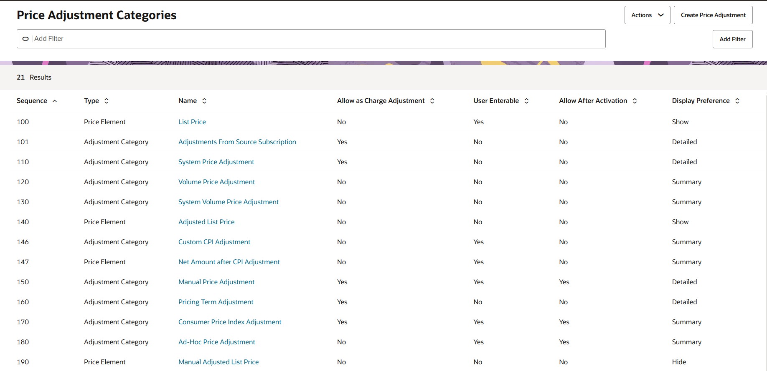Click Price Element type in row 100

[x=104, y=122]
